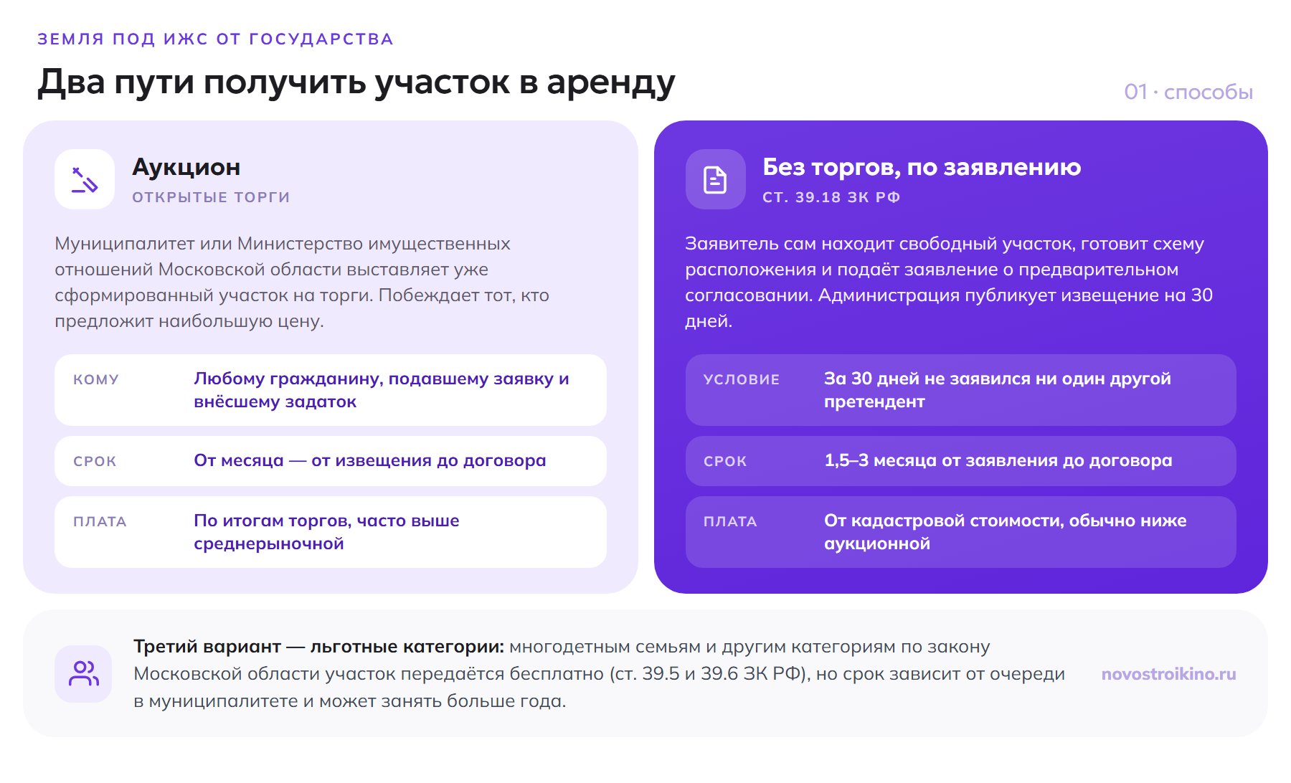Click the ПЛАТА label in Аукцион card
Image resolution: width=1291 pixels, height=783 pixels.
pos(100,521)
